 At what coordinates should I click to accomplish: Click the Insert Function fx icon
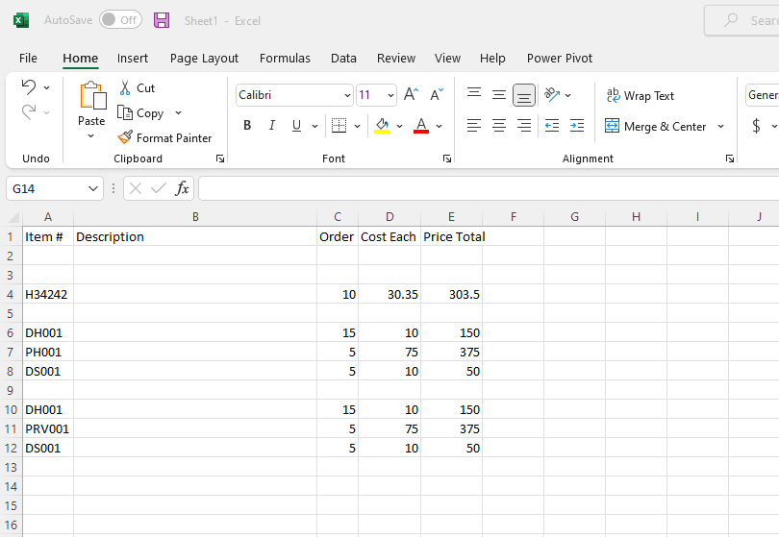(183, 188)
